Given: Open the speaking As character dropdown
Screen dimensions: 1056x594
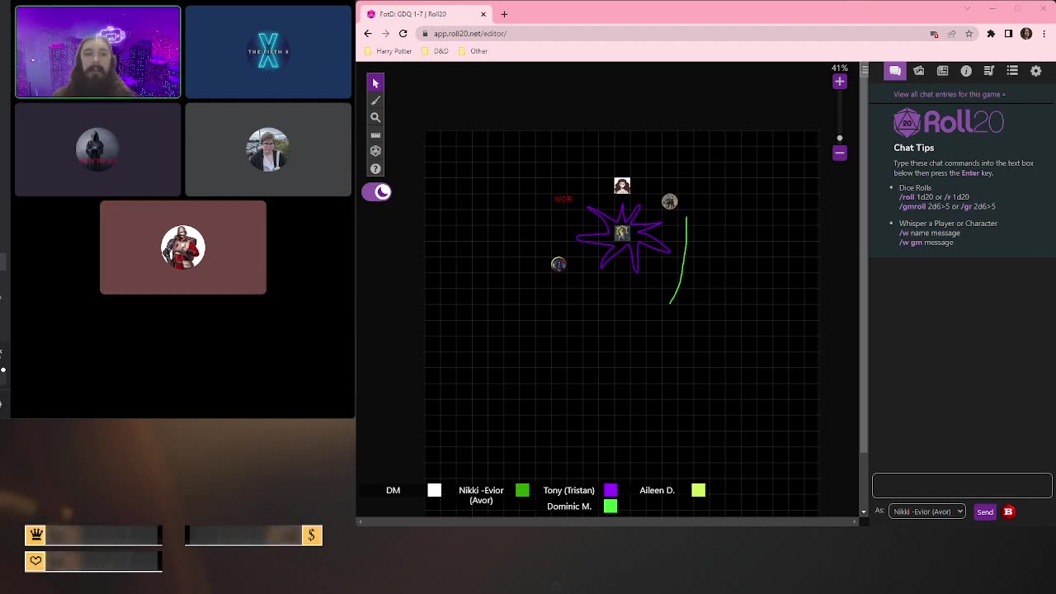Looking at the screenshot, I should 927,511.
